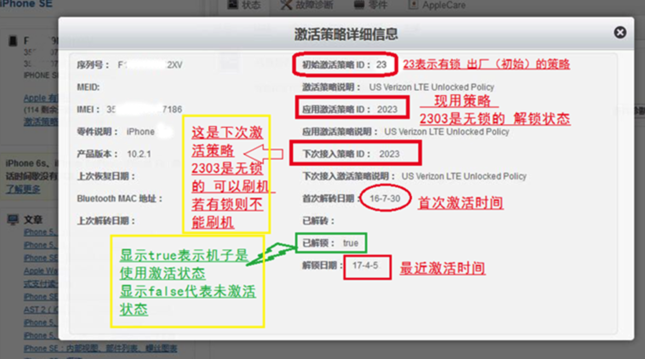Click the 产品版本 value 10.2.1
The image size is (645, 359).
click(139, 154)
